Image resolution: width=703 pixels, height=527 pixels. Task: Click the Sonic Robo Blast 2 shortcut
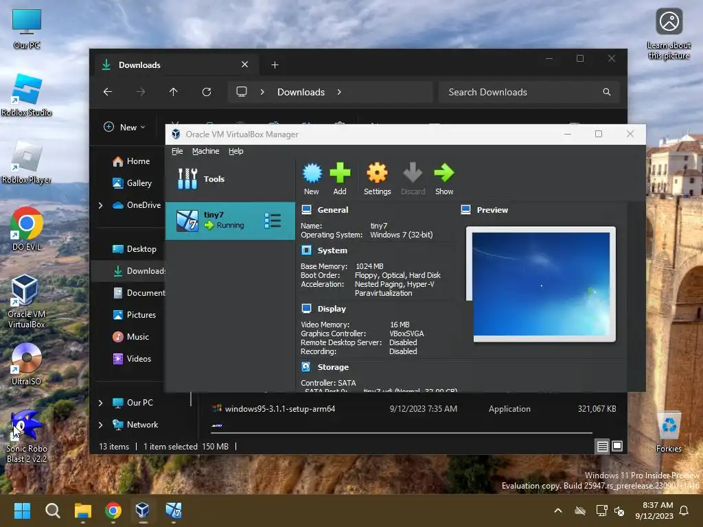pos(27,436)
